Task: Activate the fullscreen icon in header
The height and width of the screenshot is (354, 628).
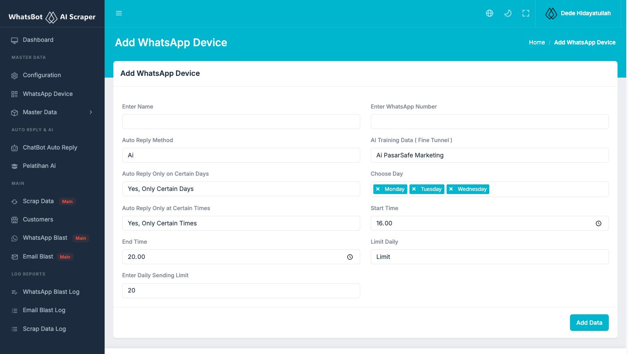Action: (x=526, y=13)
